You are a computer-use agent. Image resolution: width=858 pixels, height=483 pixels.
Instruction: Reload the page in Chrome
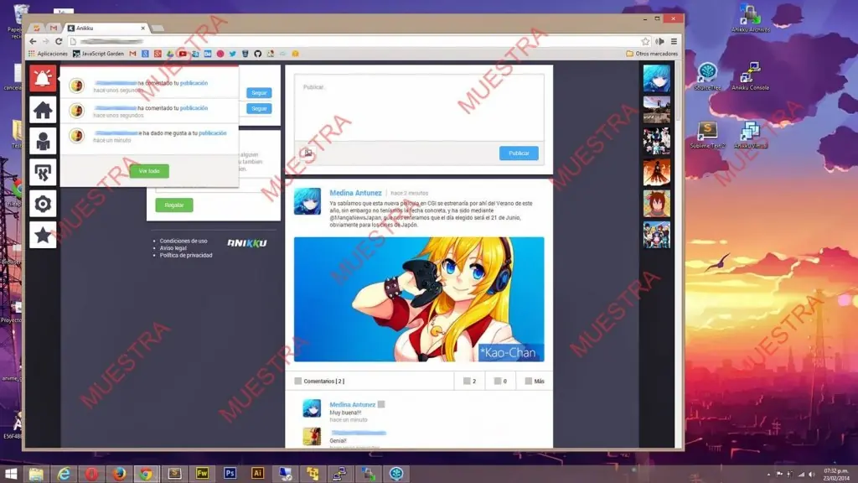coord(59,41)
